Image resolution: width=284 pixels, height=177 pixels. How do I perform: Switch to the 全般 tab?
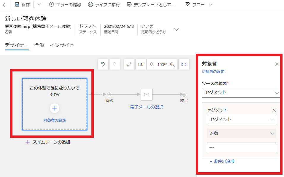pos(39,45)
